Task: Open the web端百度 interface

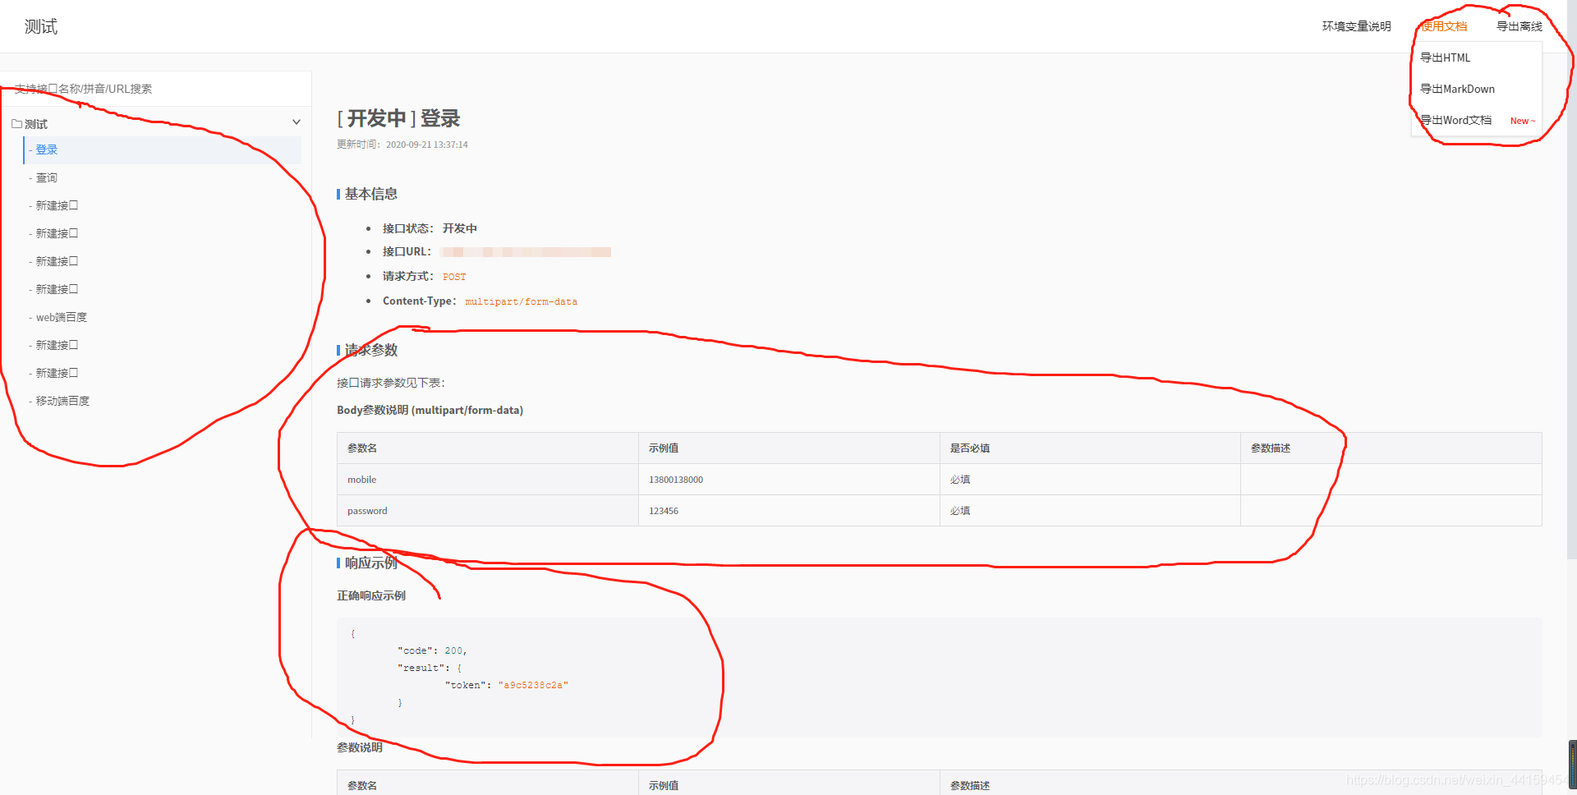Action: point(163,318)
